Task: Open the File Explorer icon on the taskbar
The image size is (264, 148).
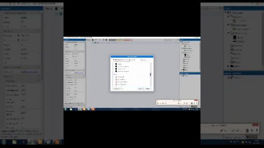Action: pyautogui.click(x=71, y=109)
